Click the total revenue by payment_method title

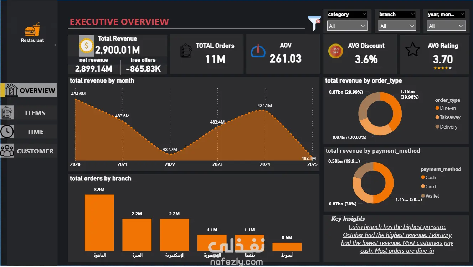point(373,151)
